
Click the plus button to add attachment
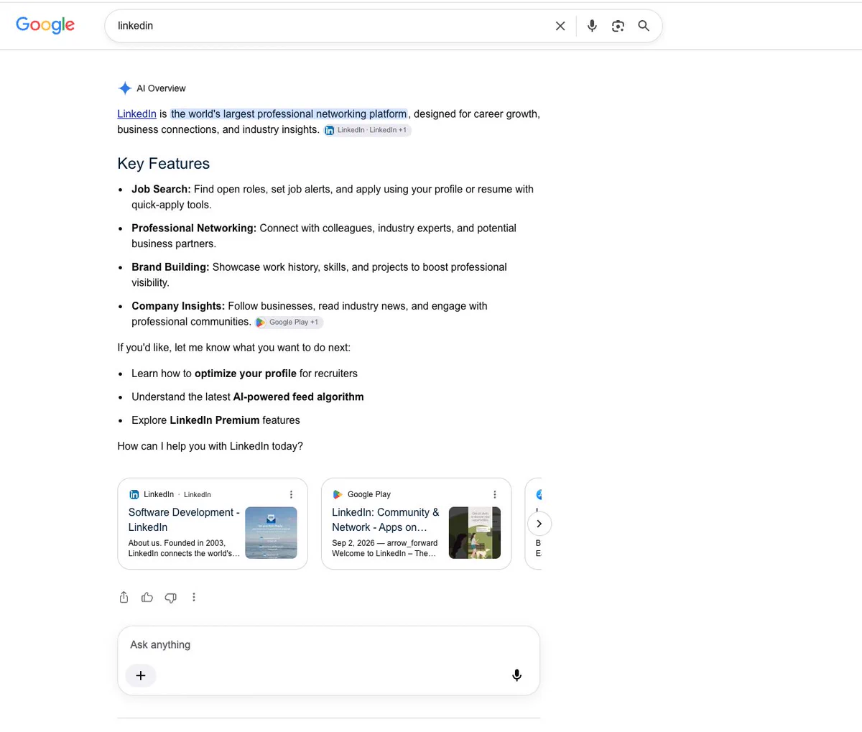(x=141, y=675)
